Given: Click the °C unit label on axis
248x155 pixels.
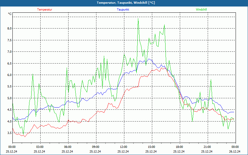Looking at the screenshot, I should click(10, 14).
